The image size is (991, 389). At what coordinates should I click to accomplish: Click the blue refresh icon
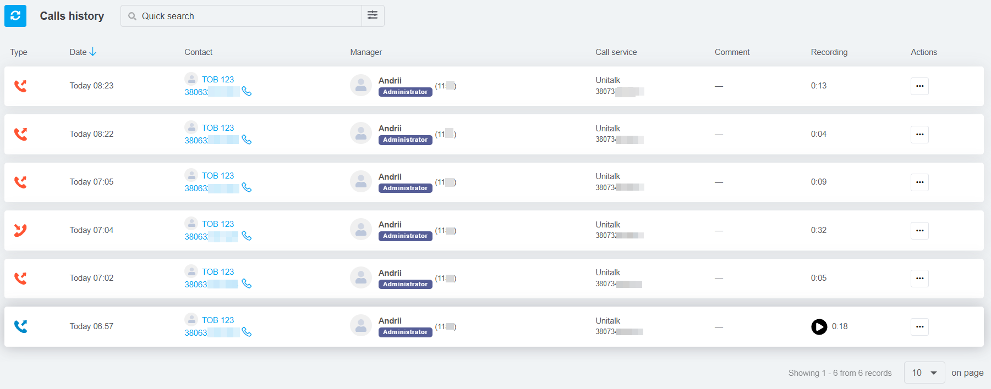[x=15, y=16]
